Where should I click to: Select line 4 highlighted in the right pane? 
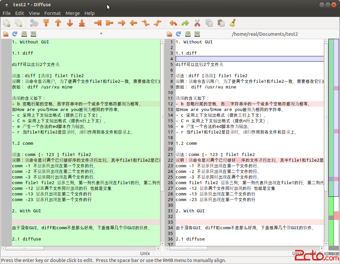(250, 59)
